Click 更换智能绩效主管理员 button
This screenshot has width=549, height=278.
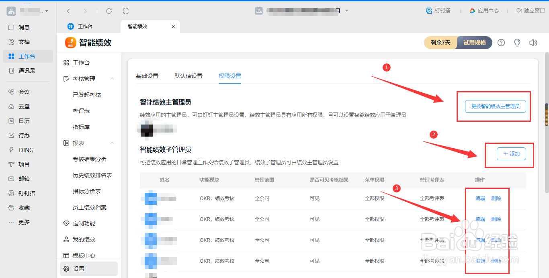[495, 106]
